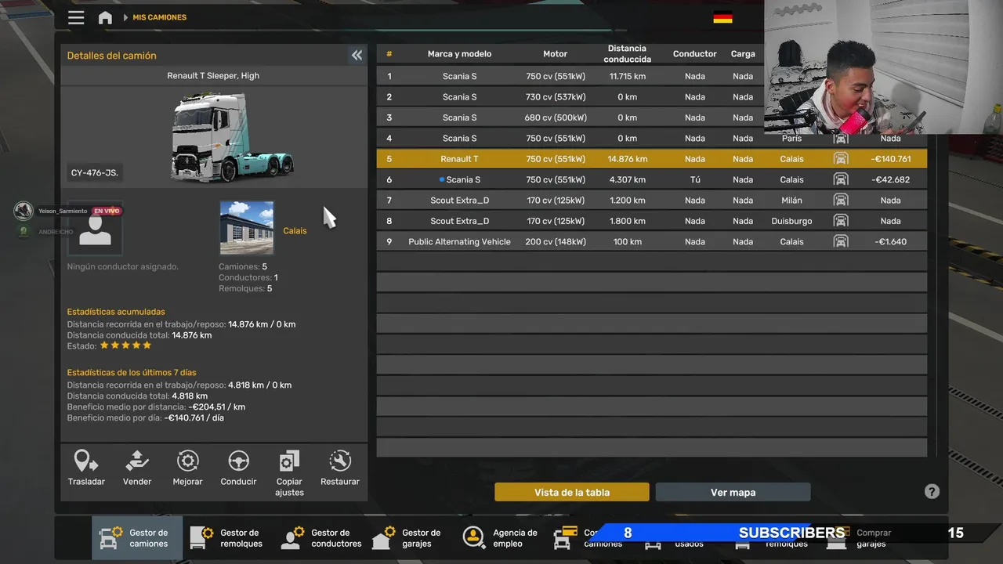Open the hamburger main menu
1003x564 pixels.
(76, 17)
